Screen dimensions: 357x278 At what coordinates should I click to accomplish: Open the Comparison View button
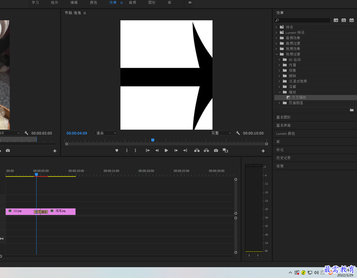(x=225, y=151)
